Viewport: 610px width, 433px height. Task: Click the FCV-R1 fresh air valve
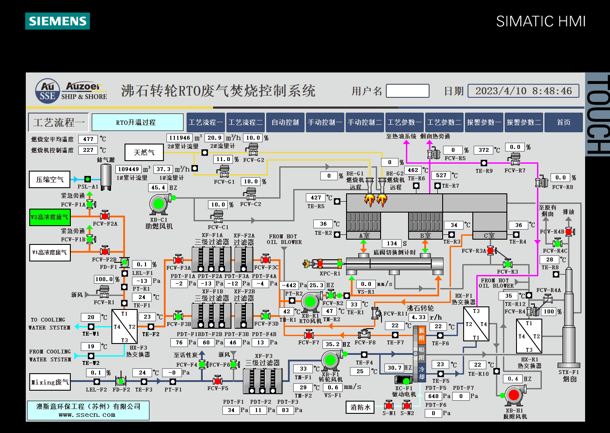pyautogui.click(x=104, y=291)
